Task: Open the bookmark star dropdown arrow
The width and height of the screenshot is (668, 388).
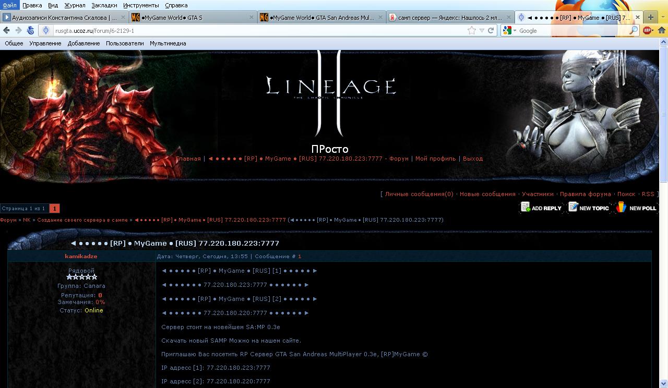Action: [482, 31]
